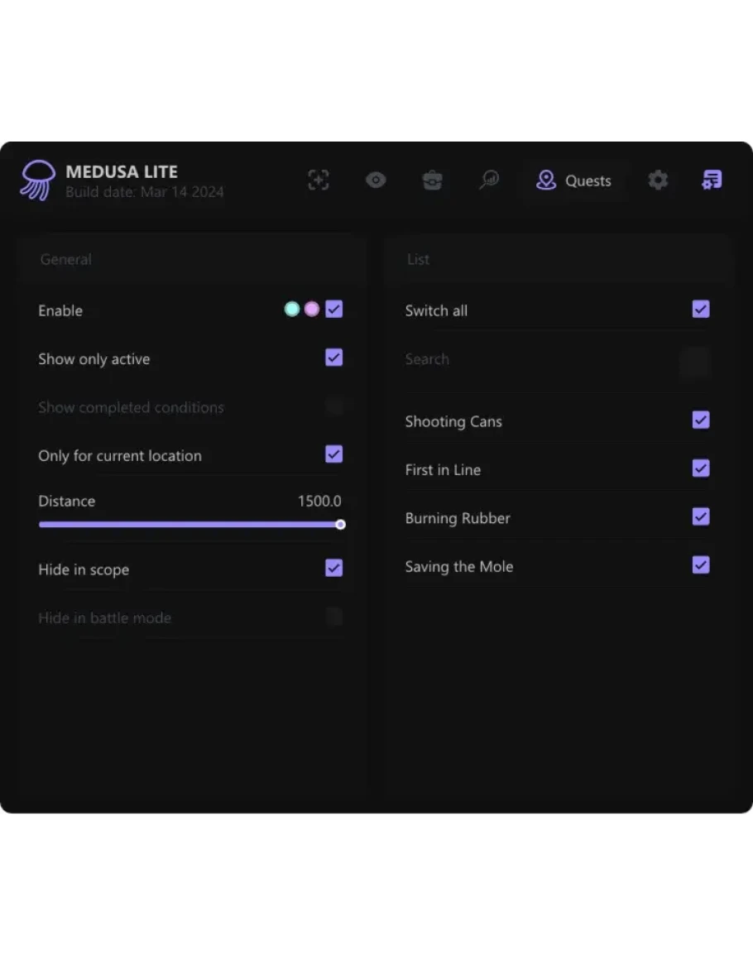Select the Quests tab

573,180
